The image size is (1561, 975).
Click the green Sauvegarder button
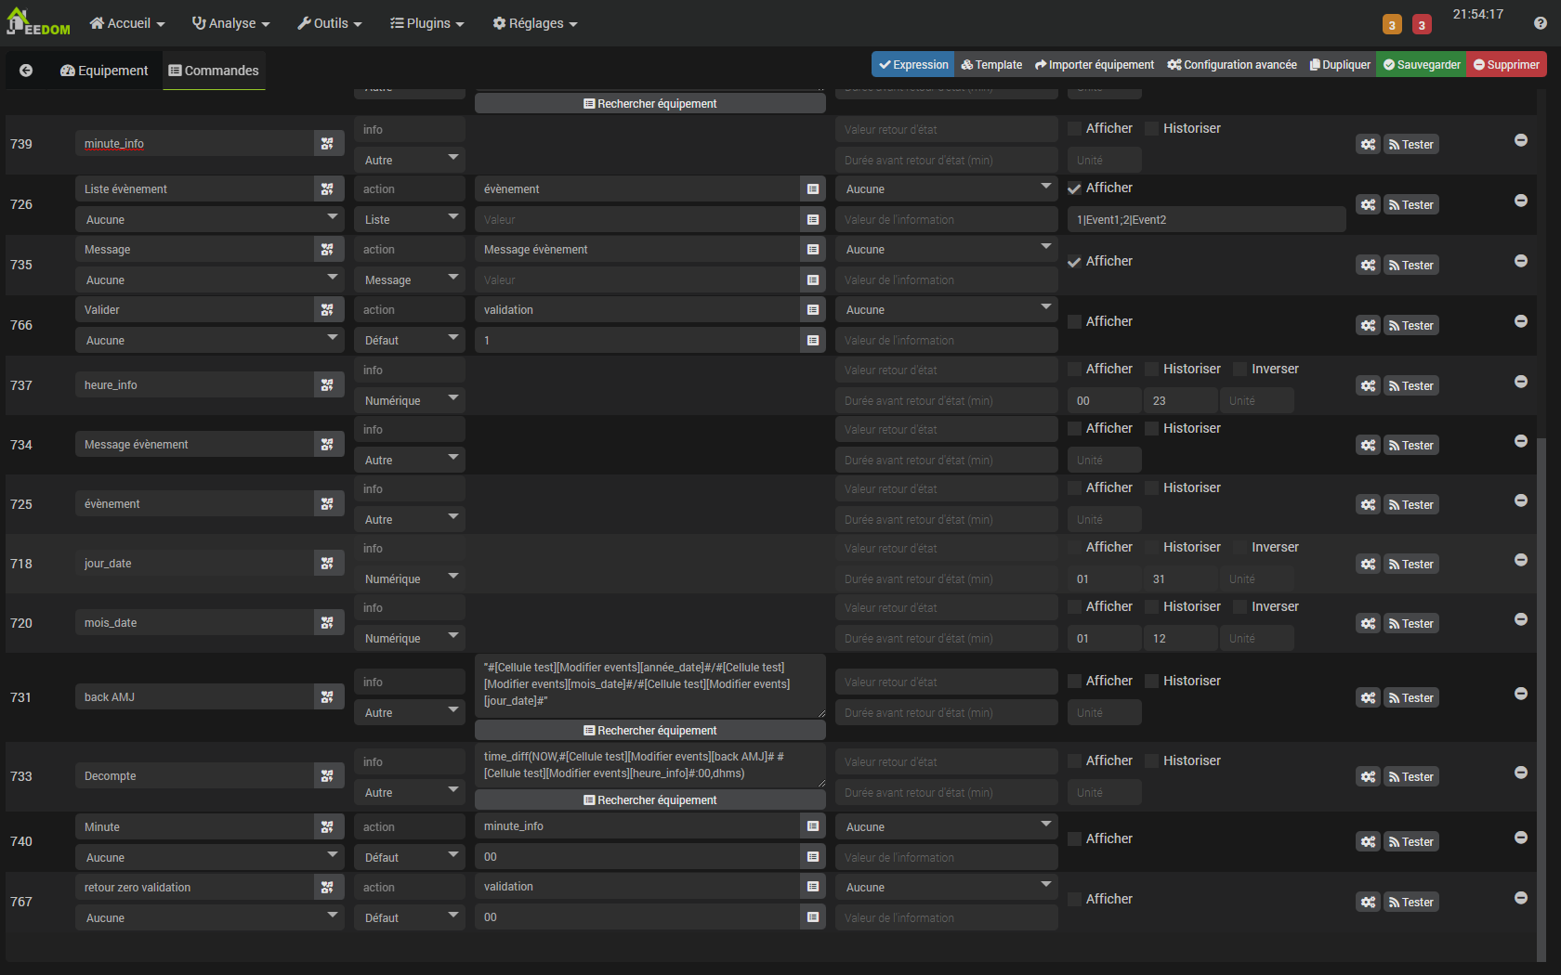(x=1421, y=65)
